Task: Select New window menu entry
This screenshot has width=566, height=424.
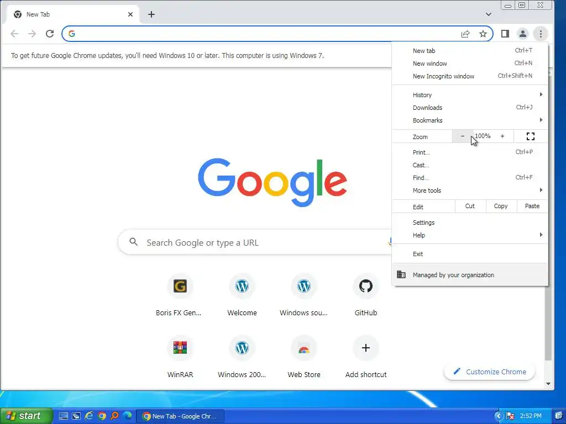Action: point(470,63)
